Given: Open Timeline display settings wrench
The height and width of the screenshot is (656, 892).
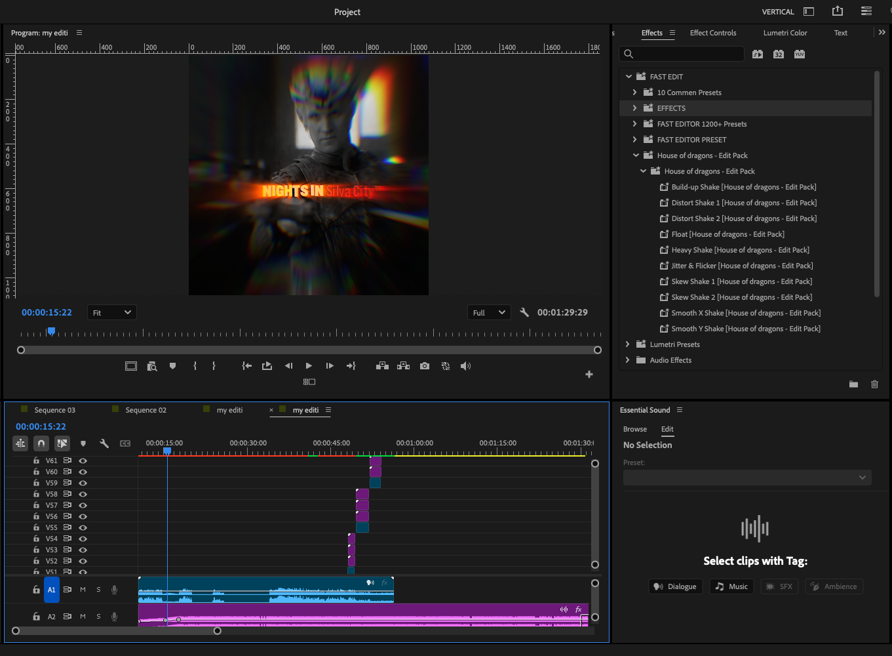Looking at the screenshot, I should pos(104,443).
